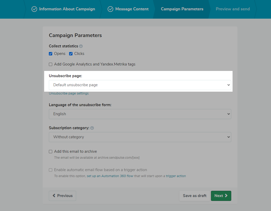Click checkmark icon beside Information About Campaign
Screen dimensions: 271x211
[34, 9]
